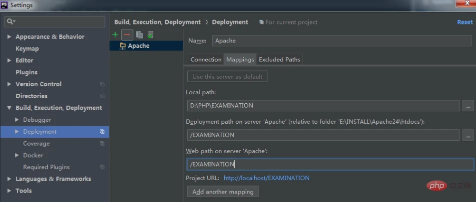Select the Mappings tab
Screen dimensions: 476x202
coord(240,59)
